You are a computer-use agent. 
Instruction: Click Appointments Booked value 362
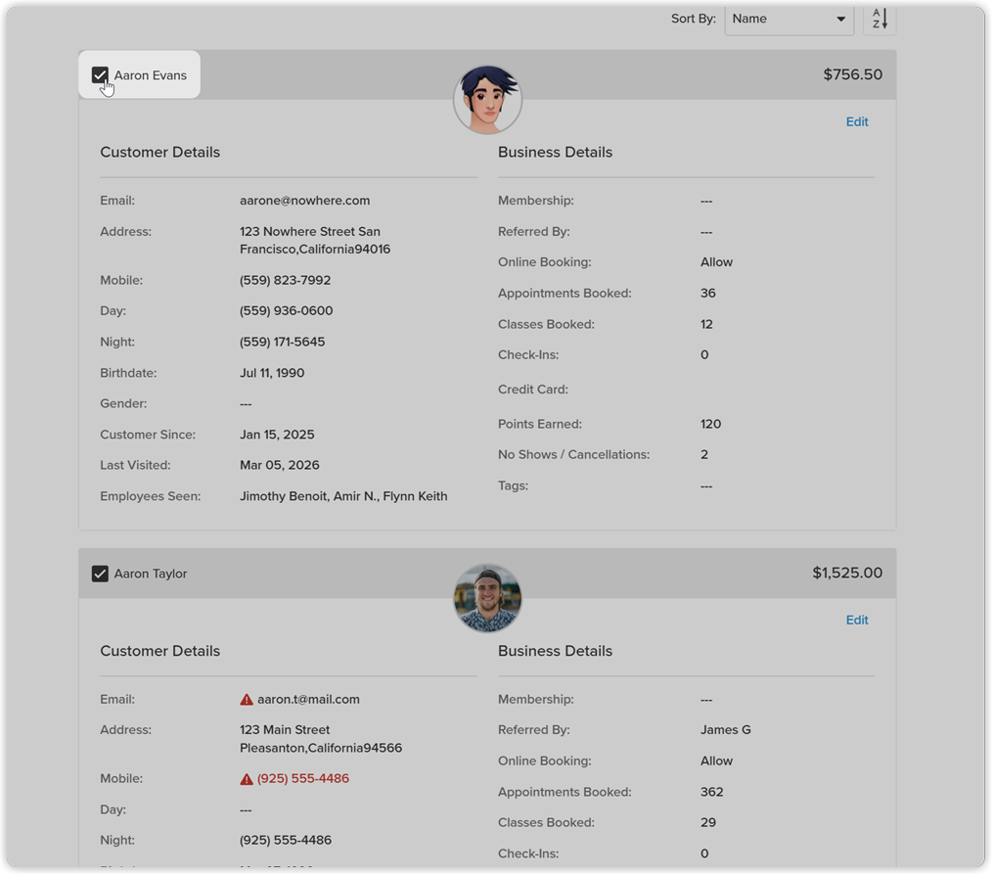click(x=712, y=792)
